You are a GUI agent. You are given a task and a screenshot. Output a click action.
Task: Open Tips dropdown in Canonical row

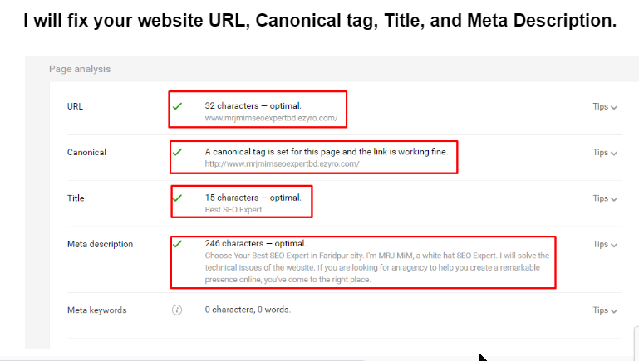click(605, 153)
